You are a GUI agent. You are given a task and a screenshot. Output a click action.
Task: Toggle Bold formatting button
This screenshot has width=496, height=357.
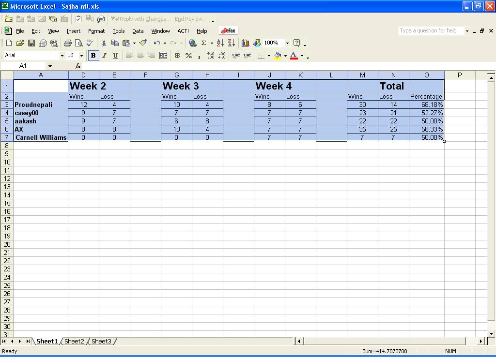pos(93,56)
